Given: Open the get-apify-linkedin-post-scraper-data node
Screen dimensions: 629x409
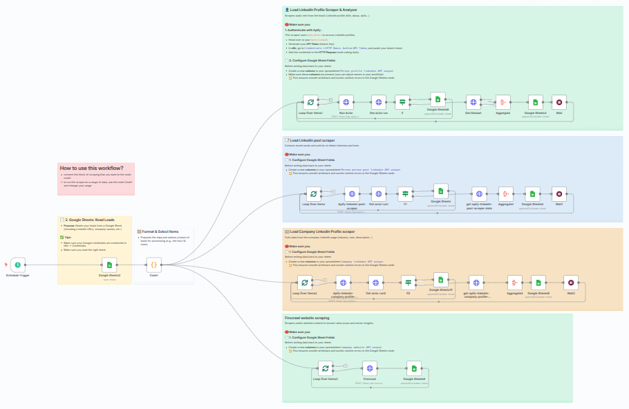Looking at the screenshot, I should pos(479,194).
